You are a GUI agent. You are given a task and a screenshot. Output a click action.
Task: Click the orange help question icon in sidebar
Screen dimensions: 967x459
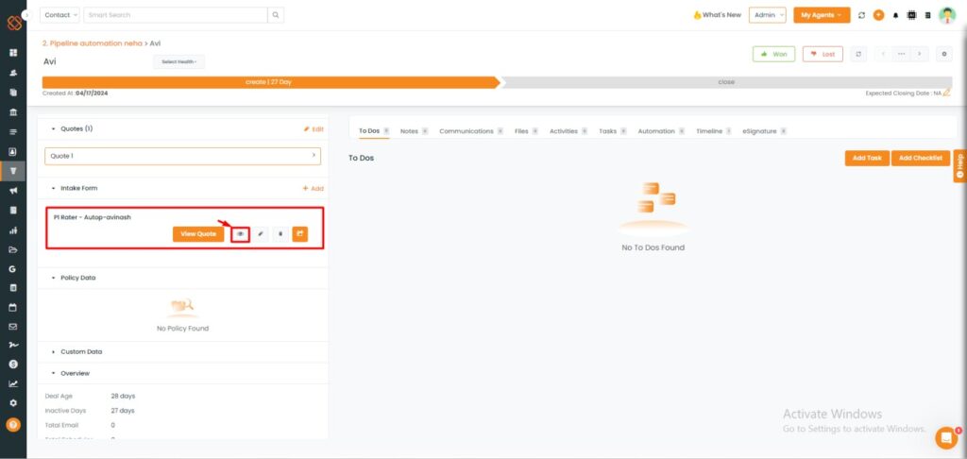pos(13,424)
